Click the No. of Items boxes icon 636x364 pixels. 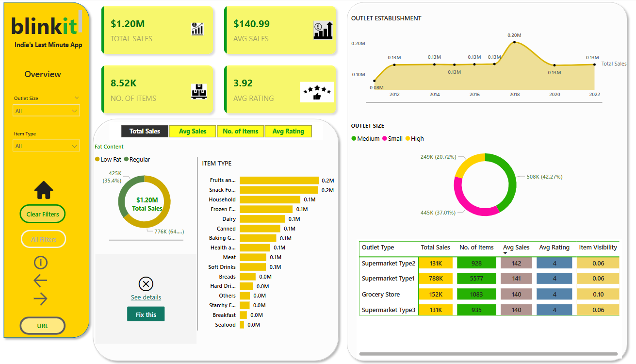click(199, 91)
